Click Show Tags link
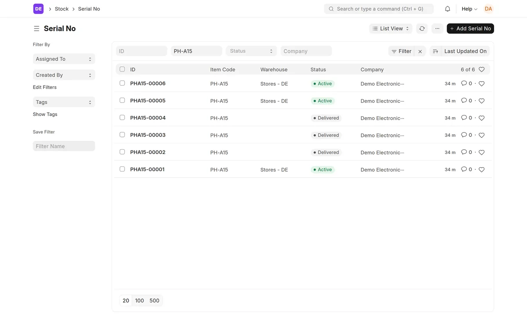This screenshot has height=316, width=527. [x=45, y=115]
